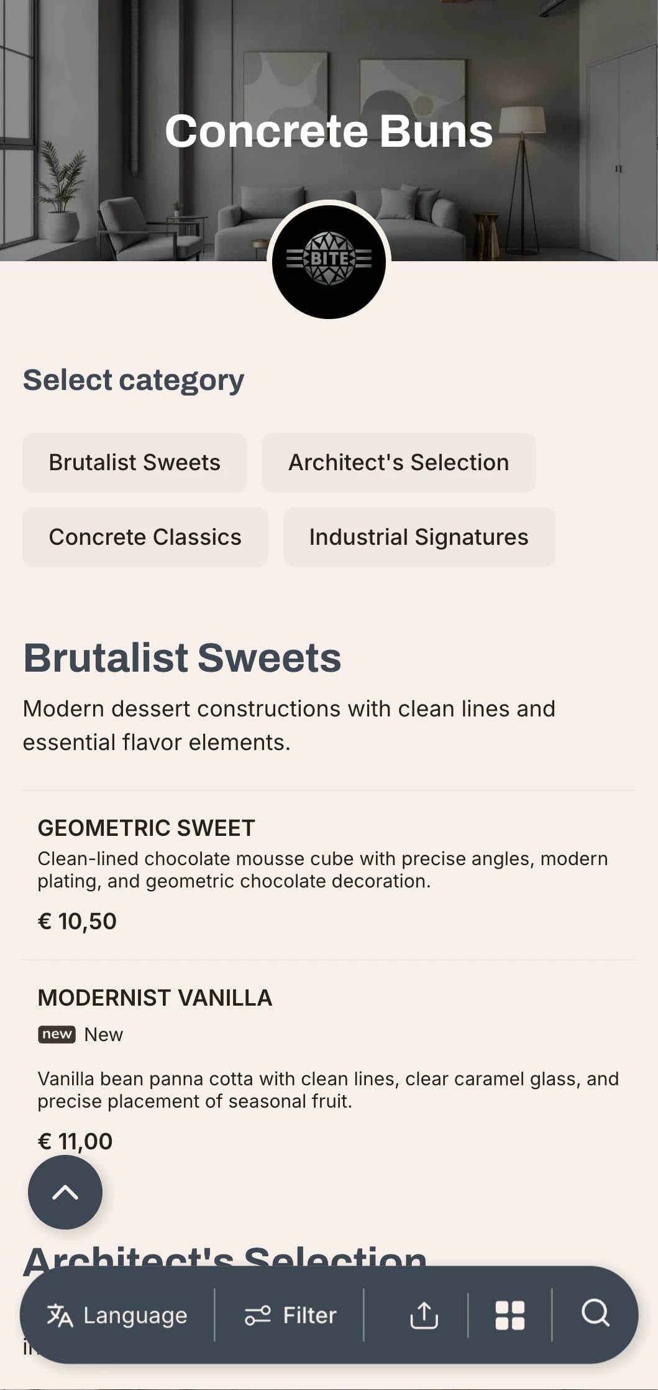The width and height of the screenshot is (658, 1390).
Task: Open the Language selector text
Action: tap(135, 1315)
